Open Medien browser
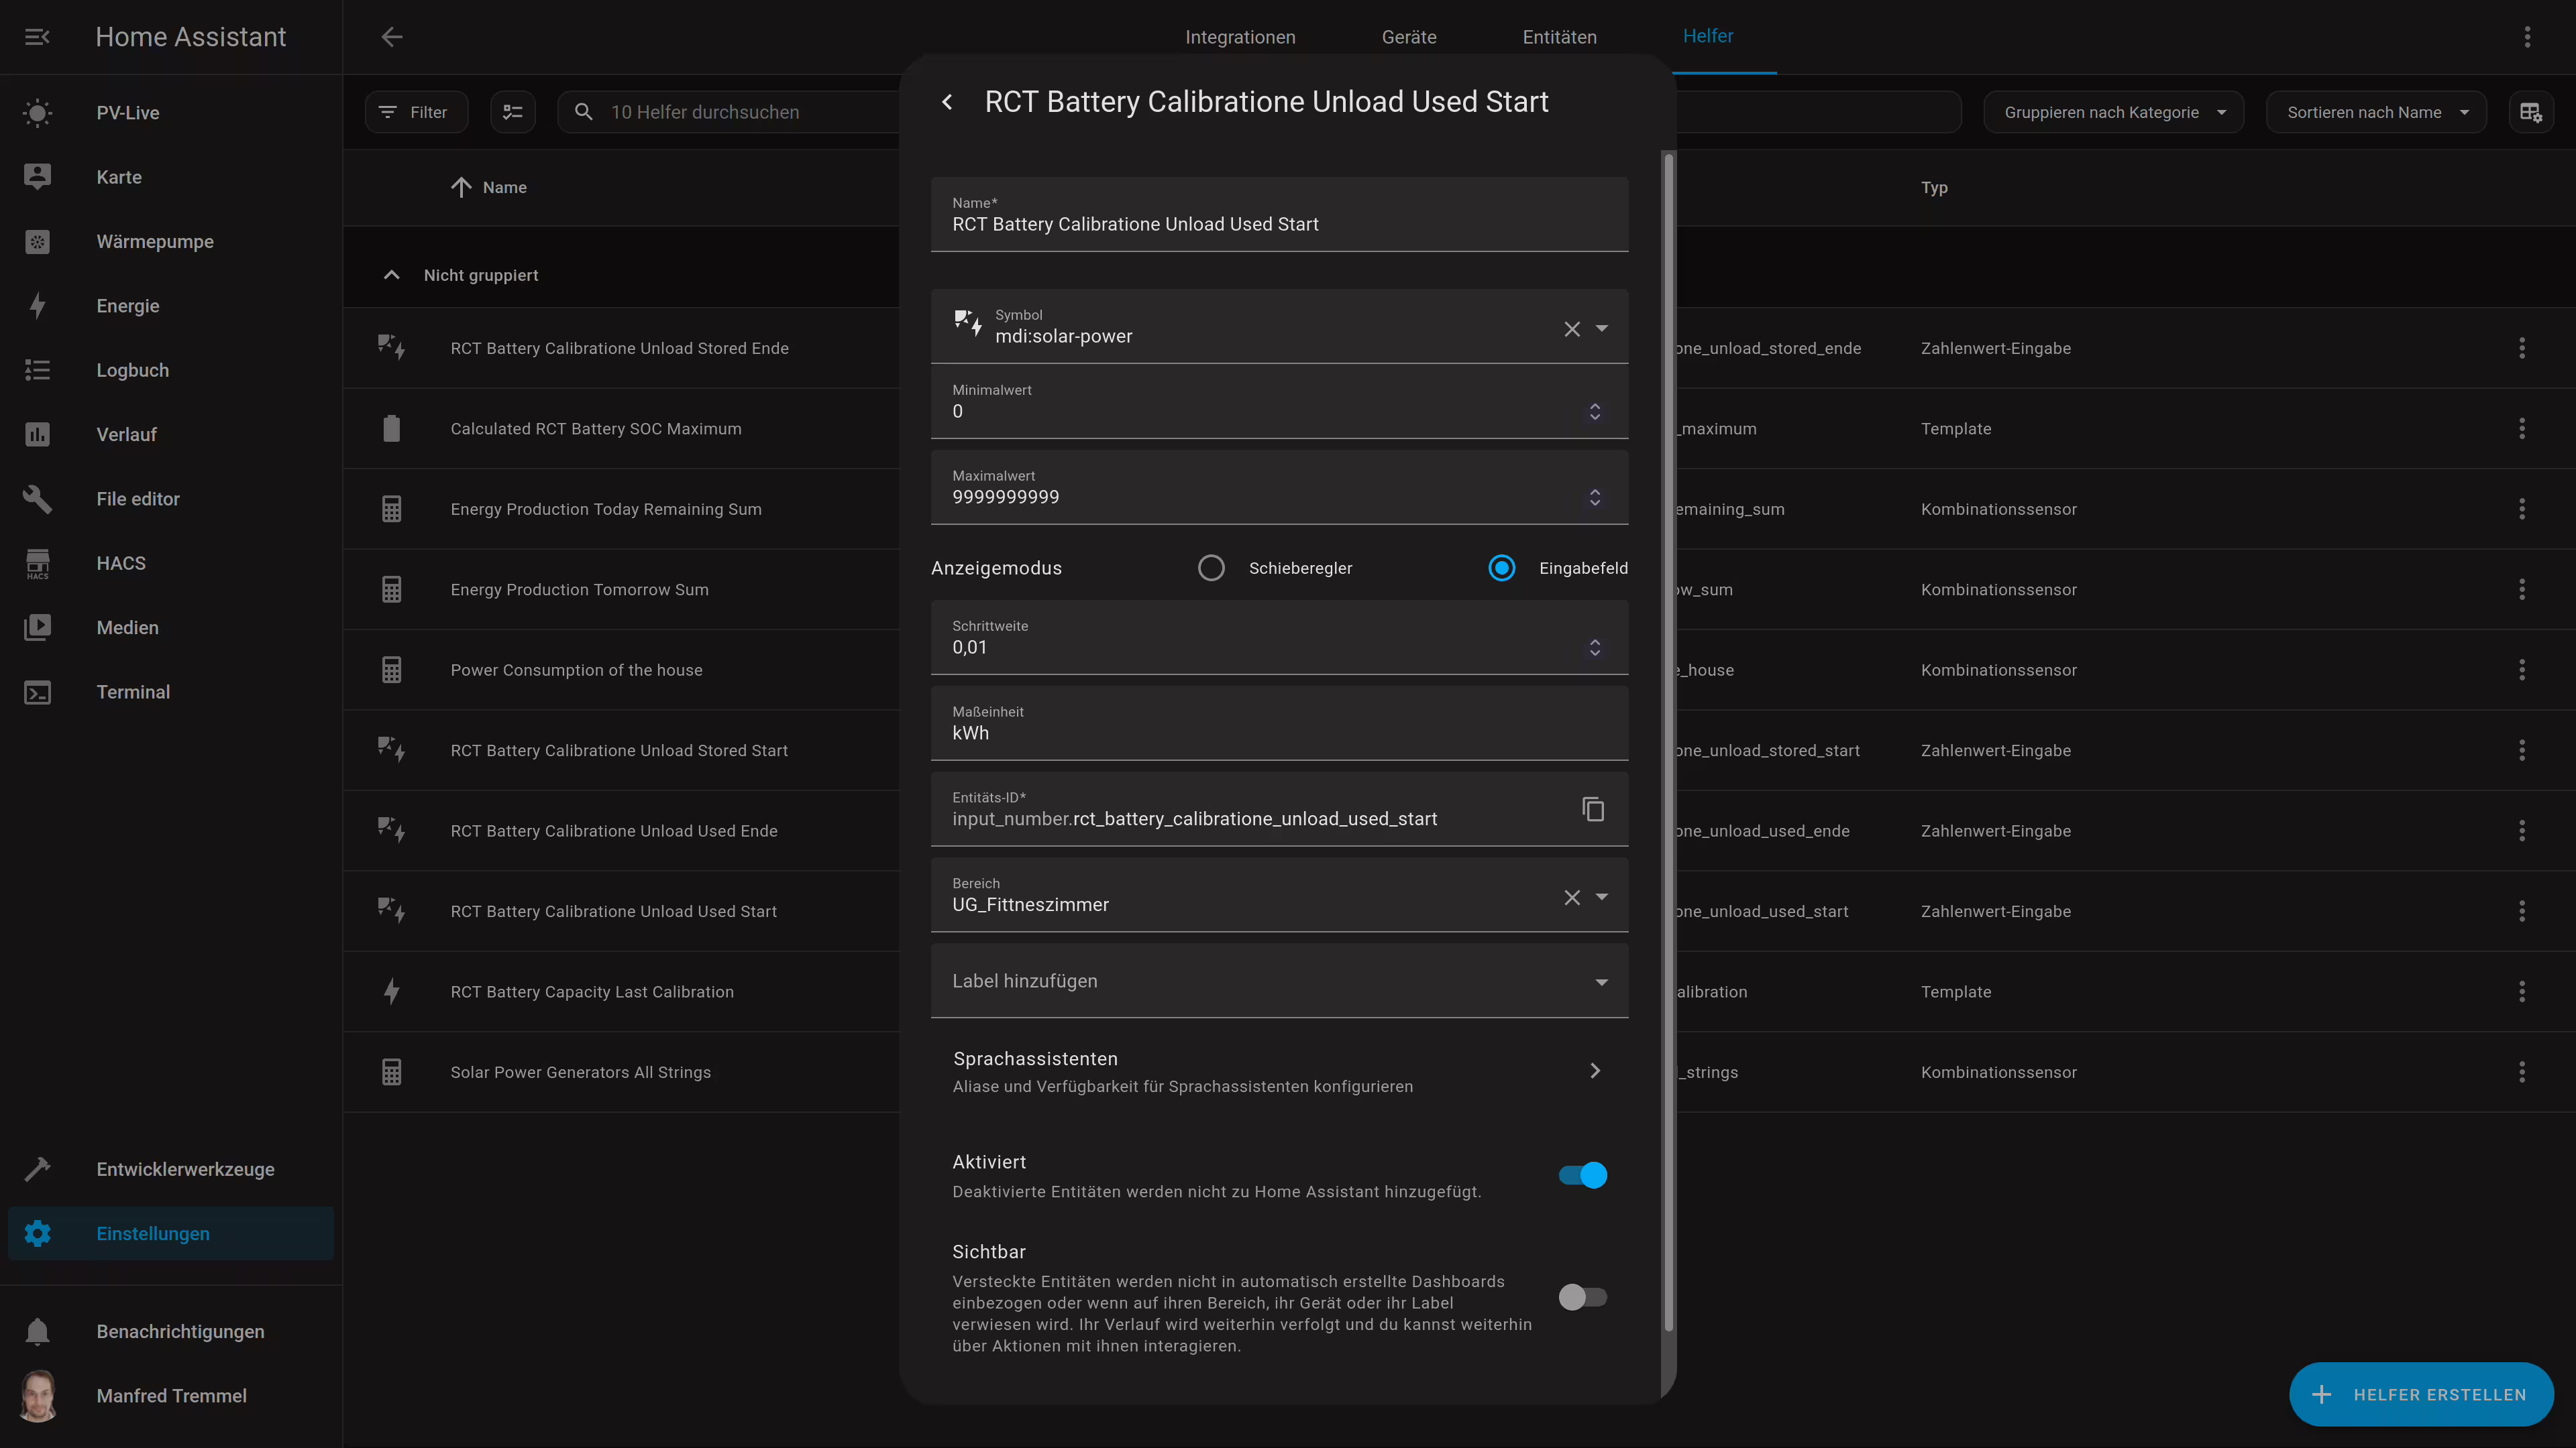Viewport: 2576px width, 1448px height. (170, 627)
